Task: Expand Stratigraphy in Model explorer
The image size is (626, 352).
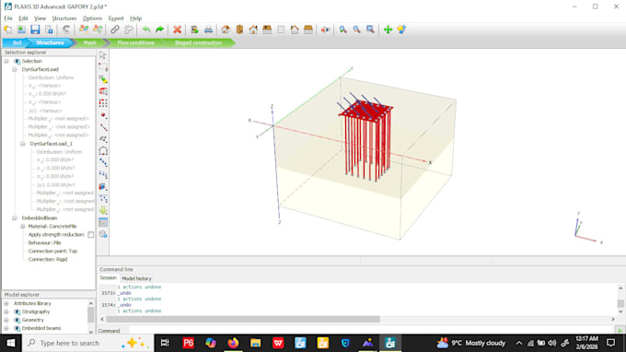Action: coord(6,311)
